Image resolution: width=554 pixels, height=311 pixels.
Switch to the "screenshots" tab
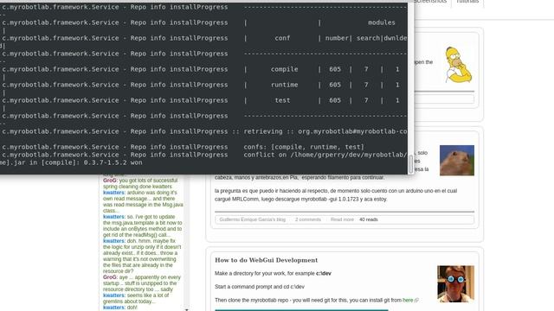(431, 2)
